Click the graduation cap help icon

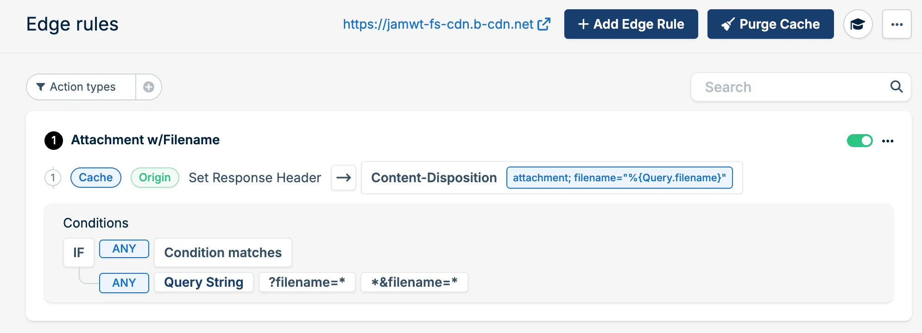click(x=859, y=24)
